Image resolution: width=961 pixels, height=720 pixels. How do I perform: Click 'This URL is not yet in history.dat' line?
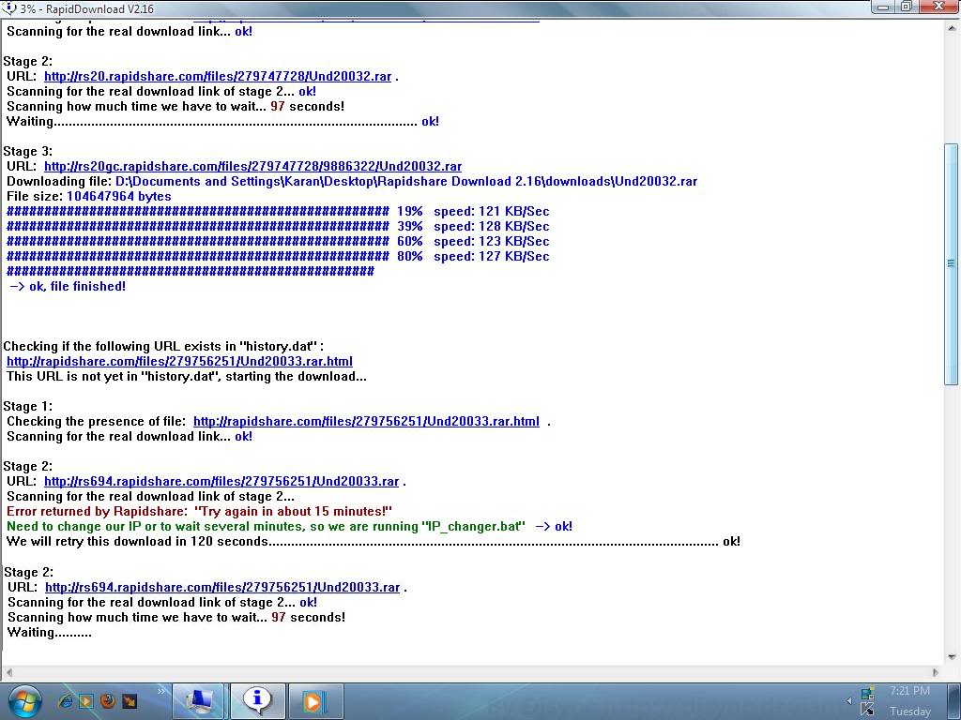click(x=187, y=377)
